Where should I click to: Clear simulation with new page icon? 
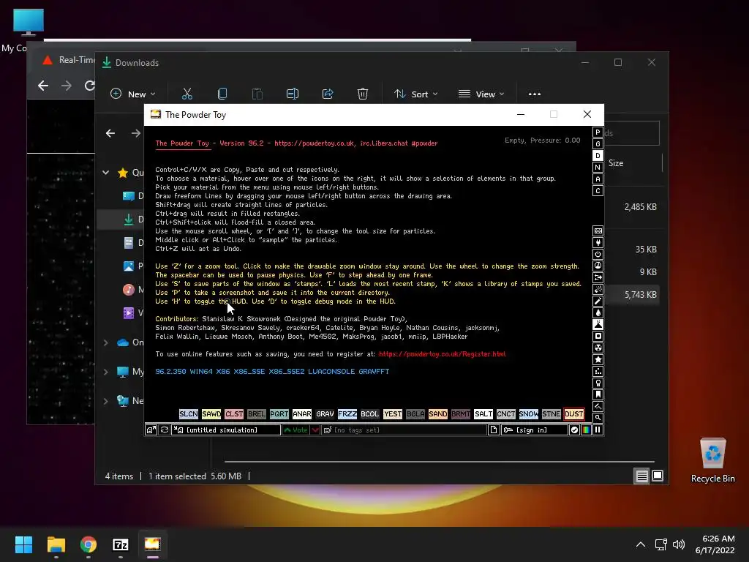(494, 430)
